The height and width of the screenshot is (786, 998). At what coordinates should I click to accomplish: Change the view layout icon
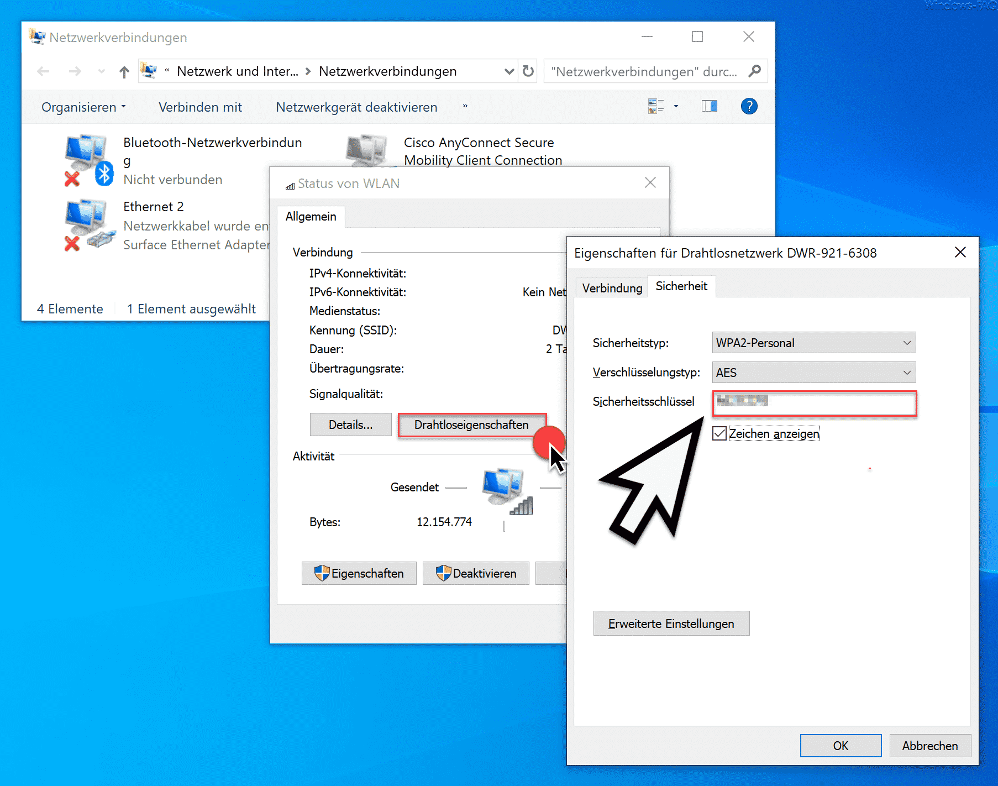pyautogui.click(x=655, y=106)
